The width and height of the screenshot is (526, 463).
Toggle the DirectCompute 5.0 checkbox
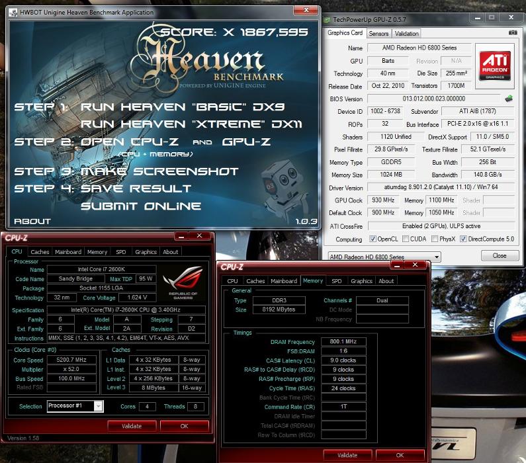point(463,239)
